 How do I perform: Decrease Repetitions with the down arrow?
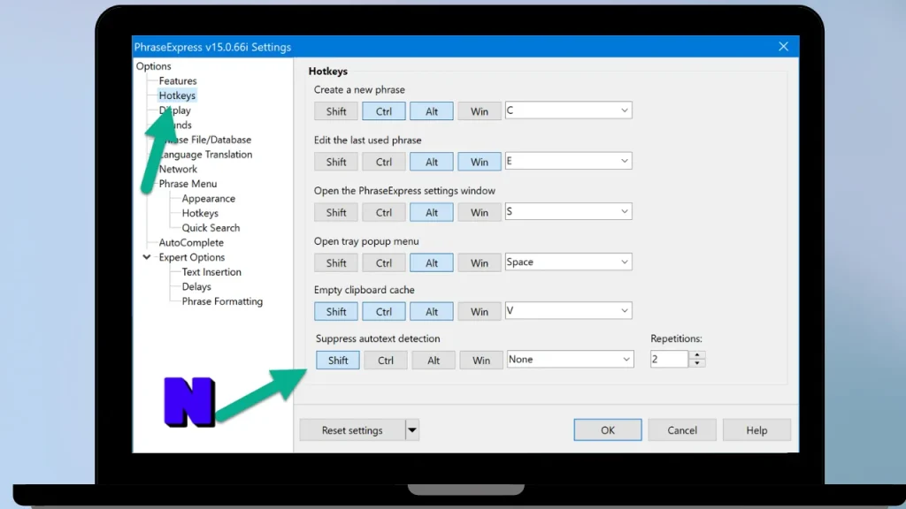click(x=697, y=363)
